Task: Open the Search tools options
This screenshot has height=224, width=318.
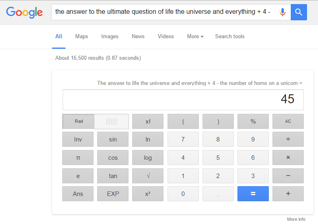Action: [230, 37]
